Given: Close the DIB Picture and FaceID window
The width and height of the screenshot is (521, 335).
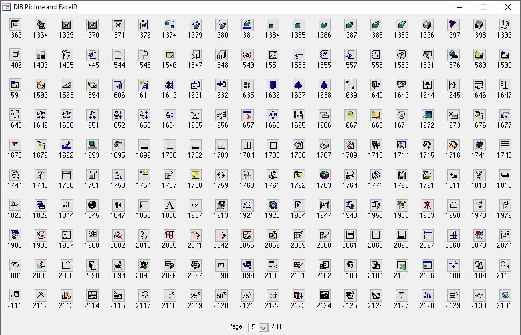Looking at the screenshot, I should click(508, 7).
